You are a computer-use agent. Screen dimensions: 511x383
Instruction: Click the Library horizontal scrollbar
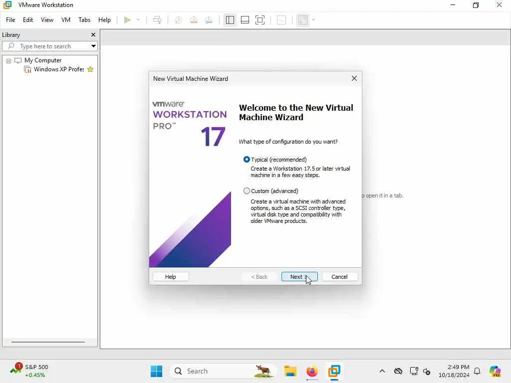click(x=48, y=342)
